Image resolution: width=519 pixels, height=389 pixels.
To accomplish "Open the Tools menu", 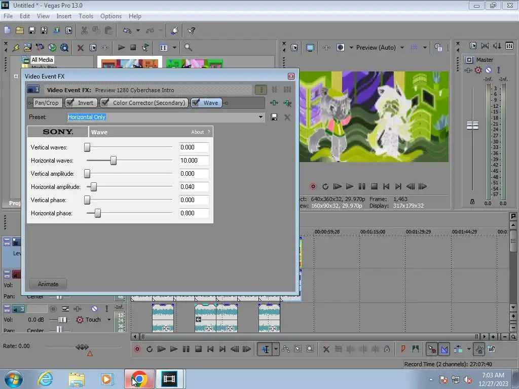I will tap(86, 16).
